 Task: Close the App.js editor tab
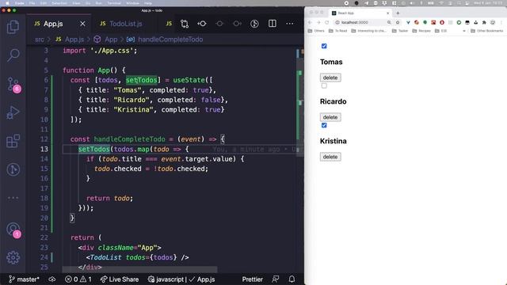(82, 24)
